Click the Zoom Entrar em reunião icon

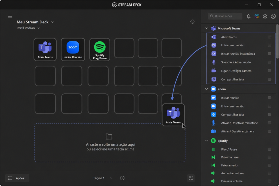pyautogui.click(x=213, y=106)
